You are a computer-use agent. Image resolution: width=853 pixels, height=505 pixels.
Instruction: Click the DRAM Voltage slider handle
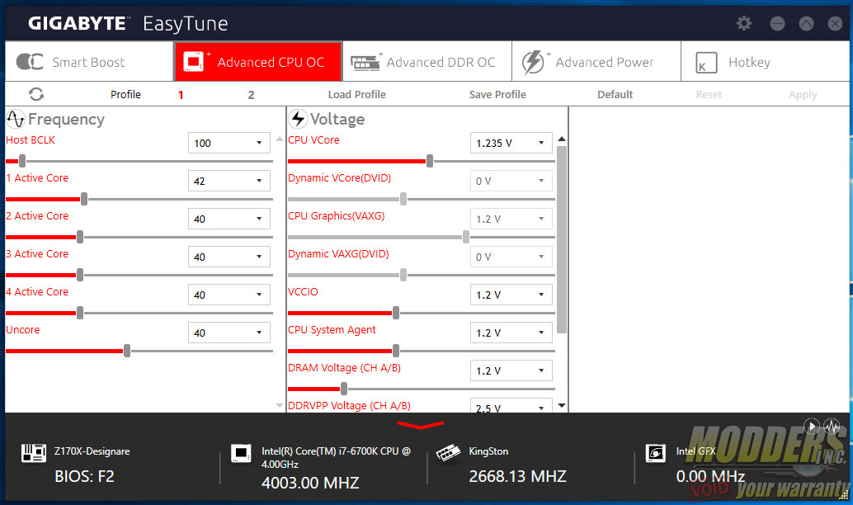pyautogui.click(x=344, y=389)
